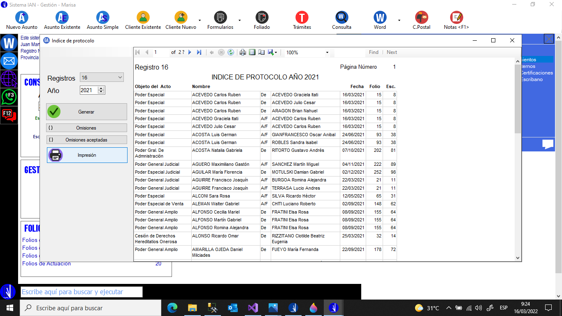Open the Foliado tool

tap(262, 20)
